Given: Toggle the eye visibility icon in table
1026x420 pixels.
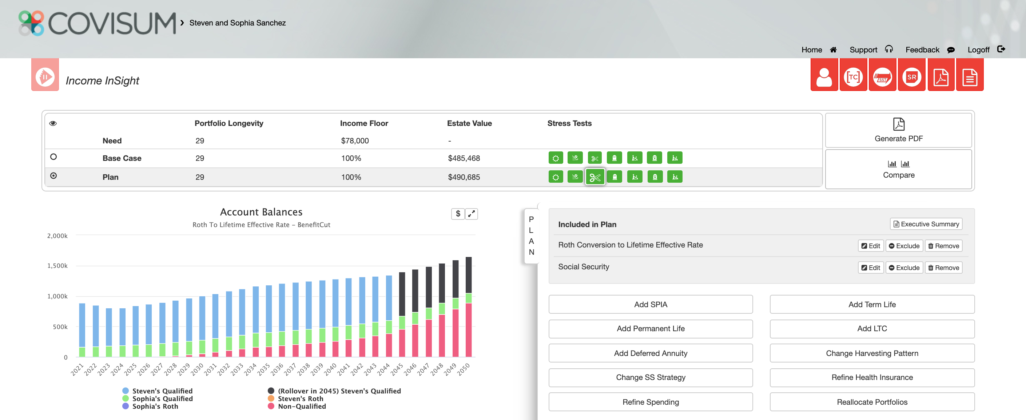Looking at the screenshot, I should [53, 123].
